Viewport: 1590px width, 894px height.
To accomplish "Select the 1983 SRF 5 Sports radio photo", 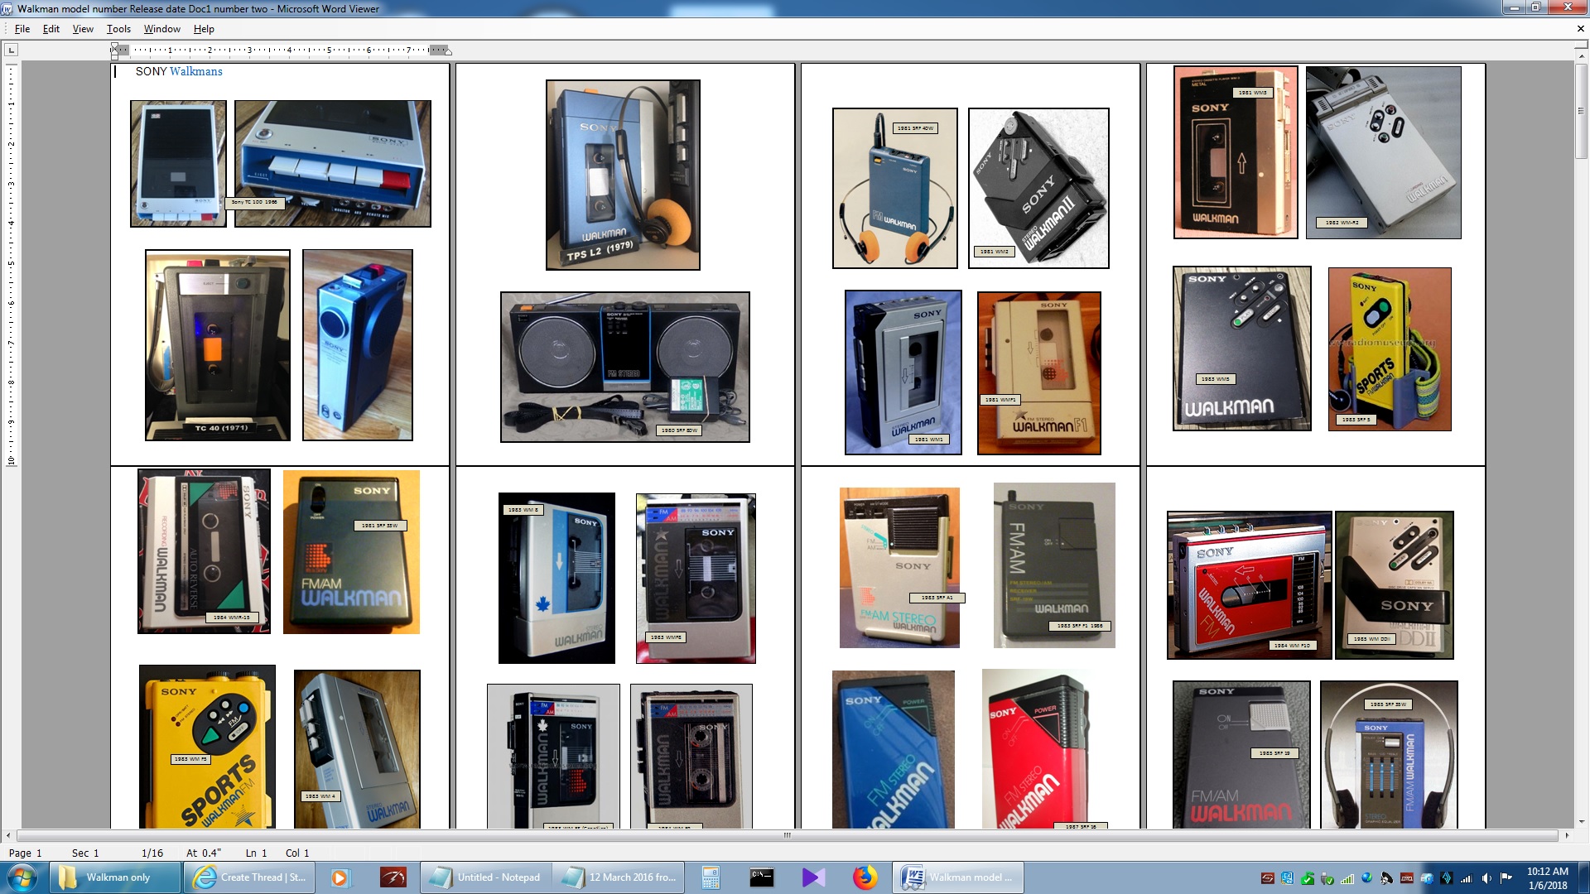I will pyautogui.click(x=1389, y=348).
